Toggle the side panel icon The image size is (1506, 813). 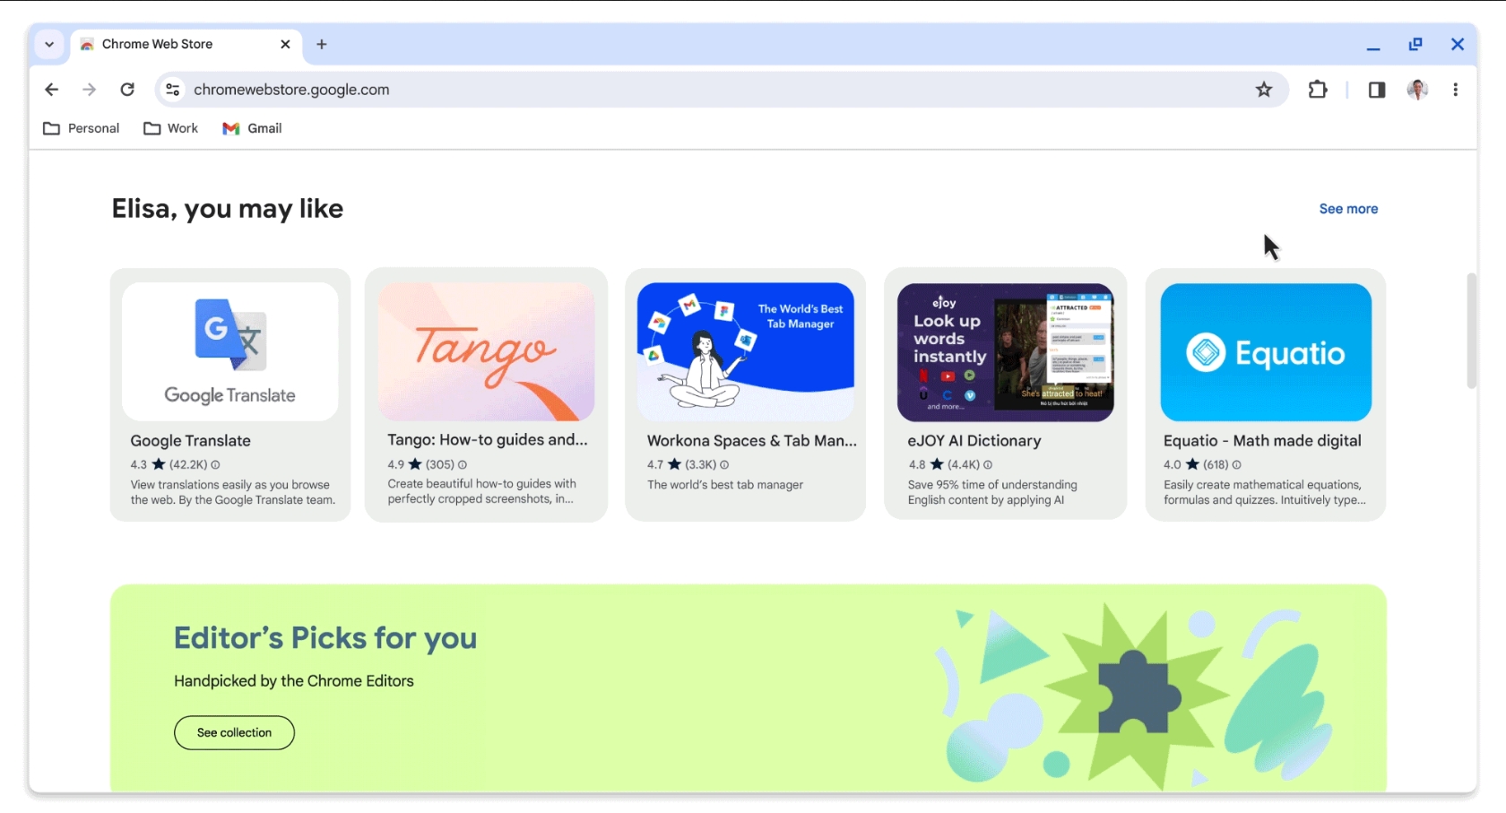(x=1377, y=90)
